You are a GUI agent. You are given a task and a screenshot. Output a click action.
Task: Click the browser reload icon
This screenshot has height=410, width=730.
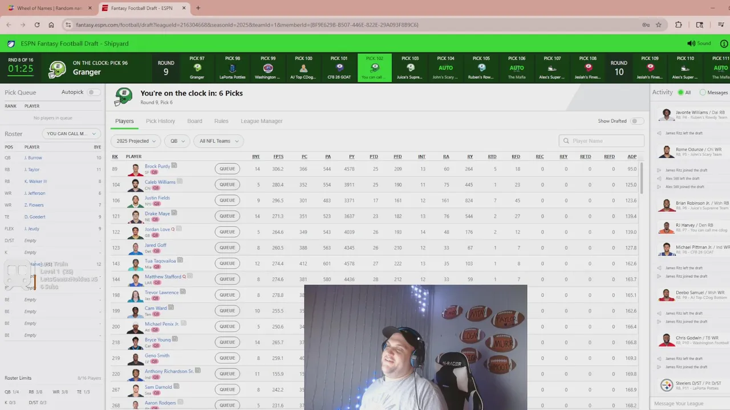tap(37, 24)
